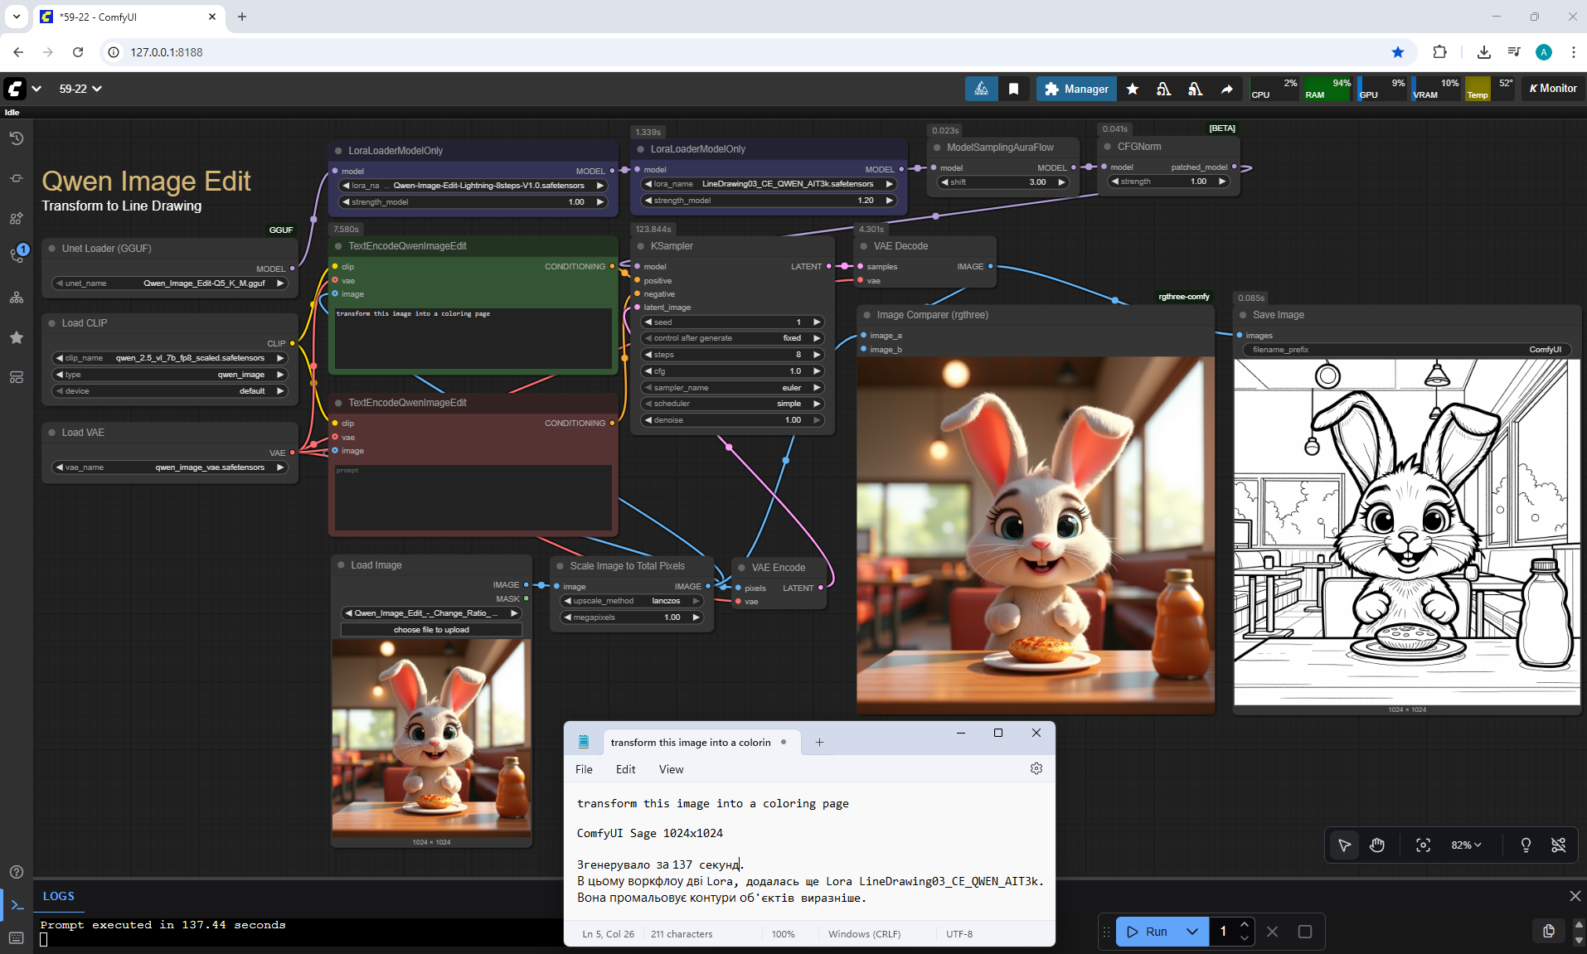Open the K Monitor panel
Screen dimensions: 1587x954
(1553, 89)
